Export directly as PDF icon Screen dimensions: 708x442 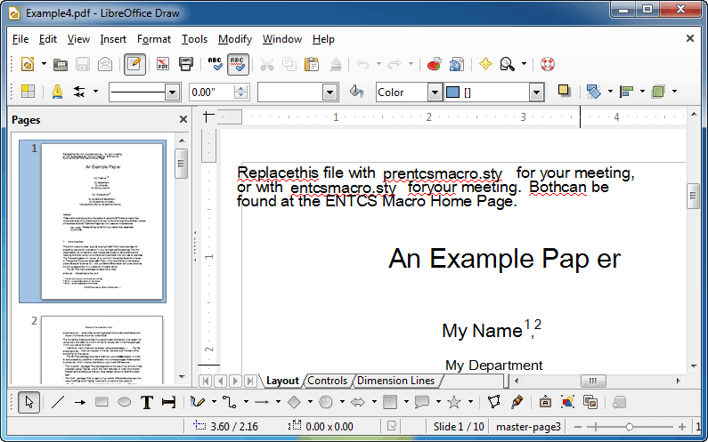163,64
